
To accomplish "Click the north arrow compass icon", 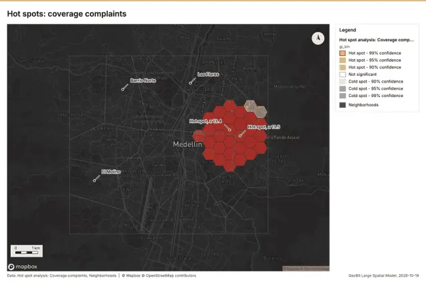I will click(318, 39).
